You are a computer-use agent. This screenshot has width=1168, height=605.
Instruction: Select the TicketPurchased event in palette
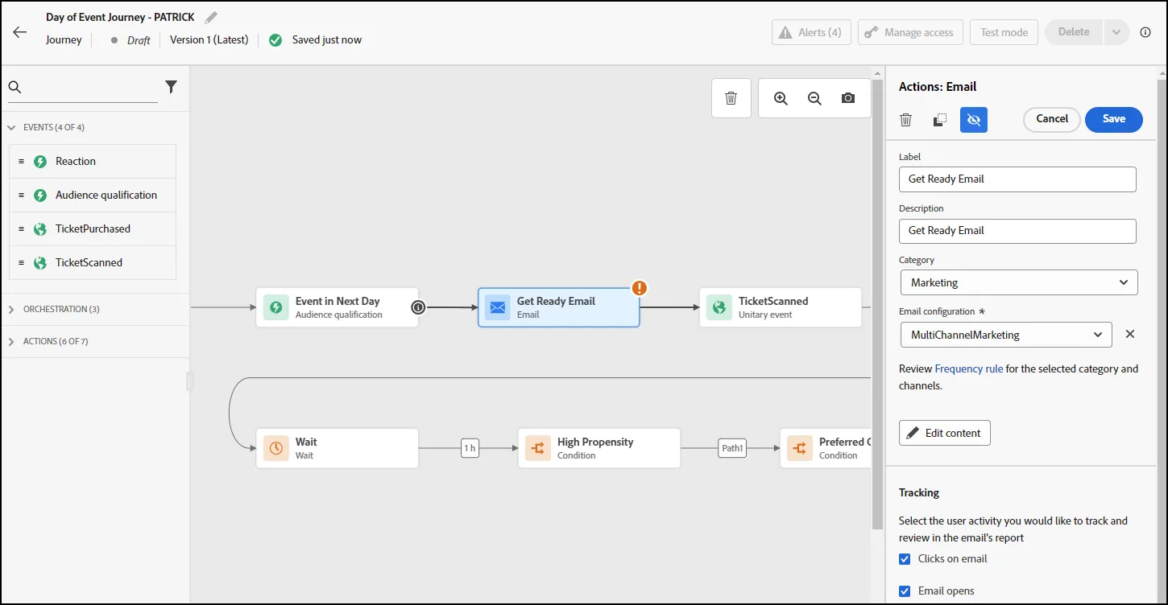93,229
